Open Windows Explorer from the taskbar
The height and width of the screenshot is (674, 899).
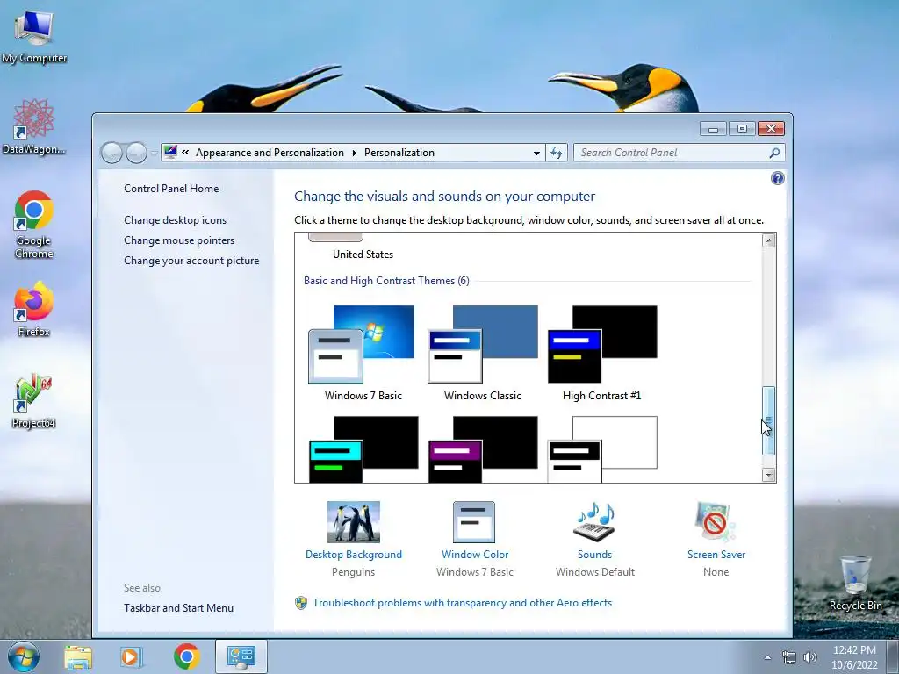point(78,657)
